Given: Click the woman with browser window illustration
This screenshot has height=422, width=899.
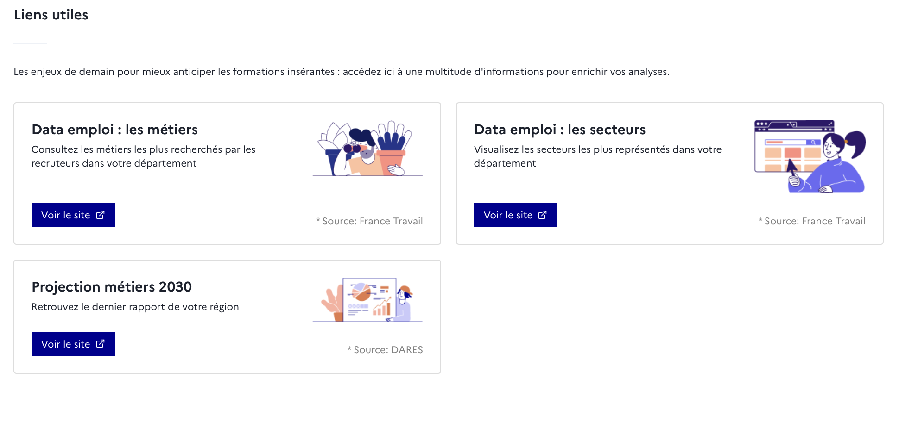Looking at the screenshot, I should tap(810, 156).
